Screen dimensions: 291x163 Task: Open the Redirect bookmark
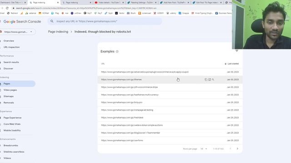pyautogui.click(x=12, y=13)
